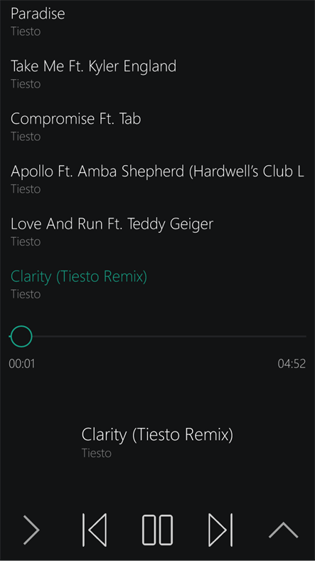
Task: Select Take Me Ft. Kyler England
Action: 158,74
